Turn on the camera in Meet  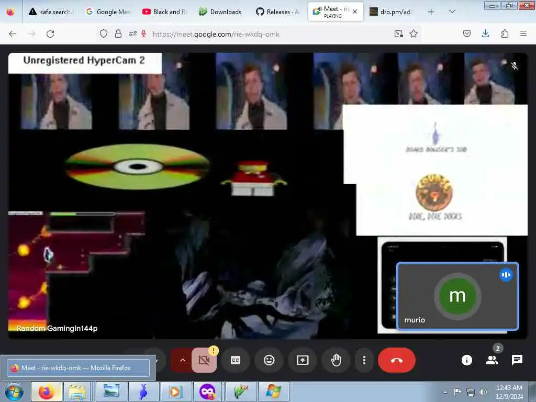204,360
